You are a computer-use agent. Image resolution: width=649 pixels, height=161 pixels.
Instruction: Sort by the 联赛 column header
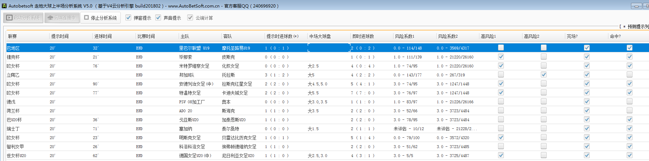click(13, 36)
